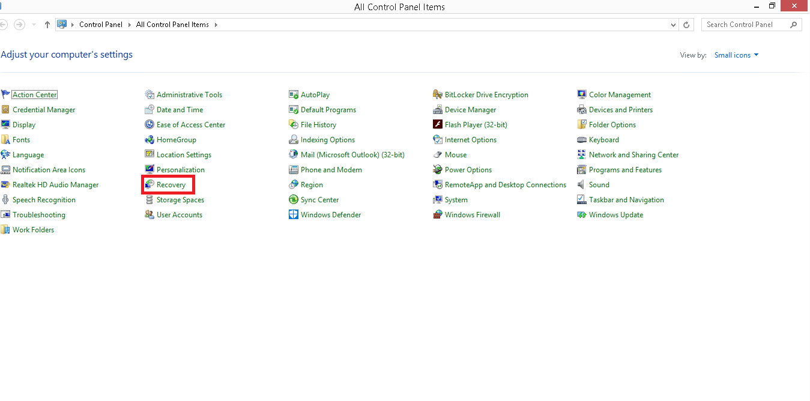This screenshot has height=401, width=810.
Task: Open the Mouse link
Action: 456,155
